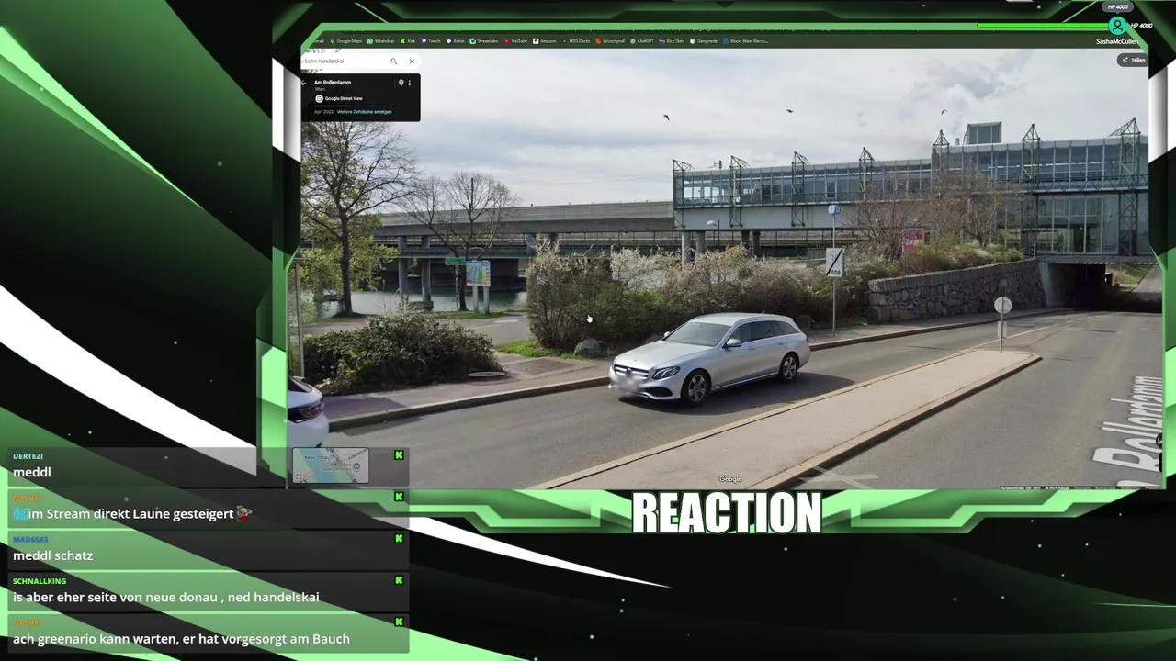
Task: Open the Twitch bookmark
Action: tap(431, 41)
